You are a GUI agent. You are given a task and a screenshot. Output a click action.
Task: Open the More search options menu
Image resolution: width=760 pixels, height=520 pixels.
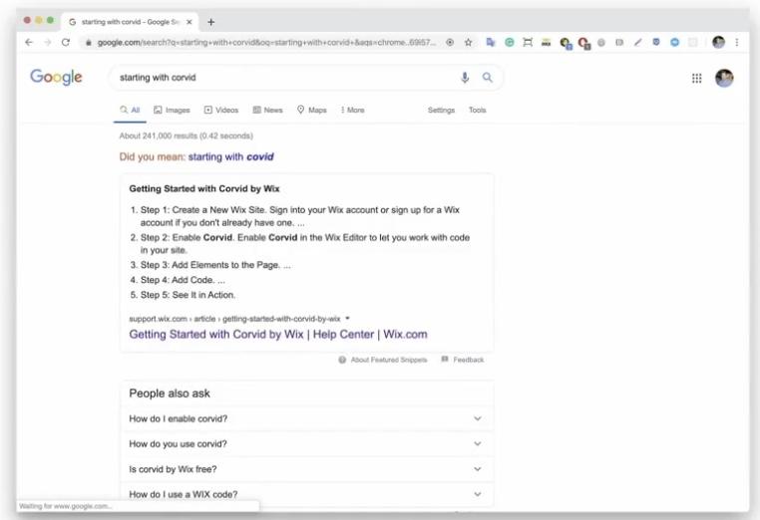click(352, 110)
